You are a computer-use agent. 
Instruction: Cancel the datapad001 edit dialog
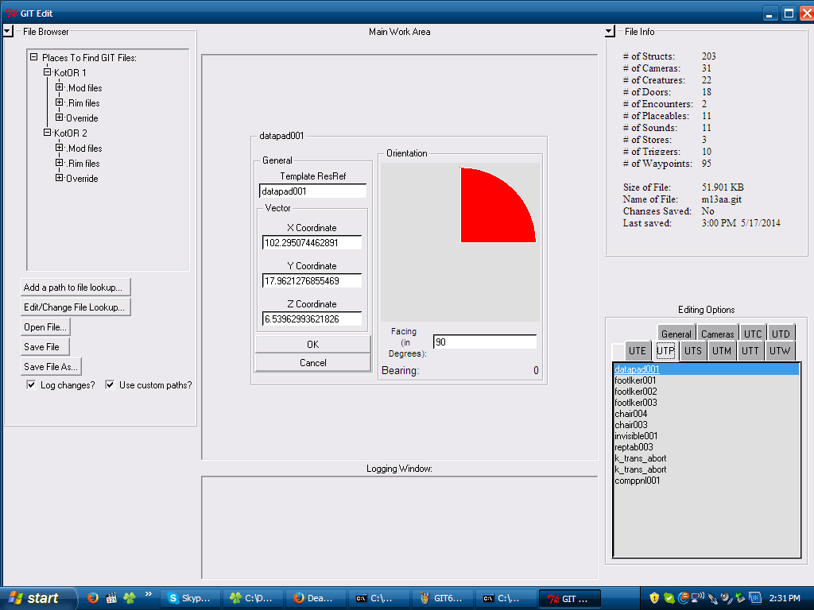click(x=312, y=362)
